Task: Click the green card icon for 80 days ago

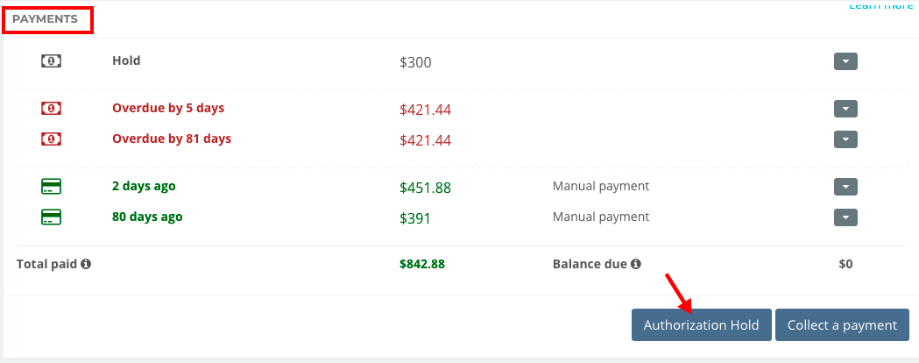Action: point(51,217)
